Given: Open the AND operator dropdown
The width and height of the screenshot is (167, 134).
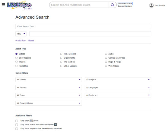Looking at the screenshot, I should pyautogui.click(x=21, y=34).
